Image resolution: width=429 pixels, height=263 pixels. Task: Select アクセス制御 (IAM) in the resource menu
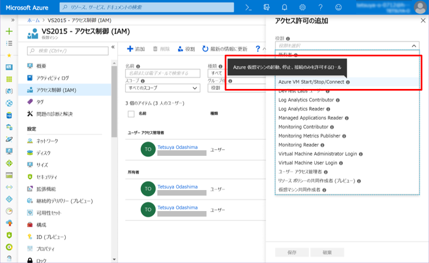coord(65,90)
